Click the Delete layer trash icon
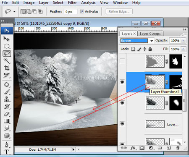The width and height of the screenshot is (189, 157). point(178,148)
